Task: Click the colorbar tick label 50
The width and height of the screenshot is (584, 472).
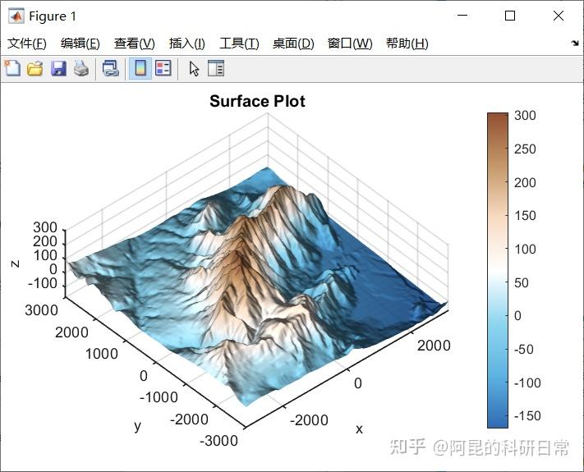Action: point(522,282)
